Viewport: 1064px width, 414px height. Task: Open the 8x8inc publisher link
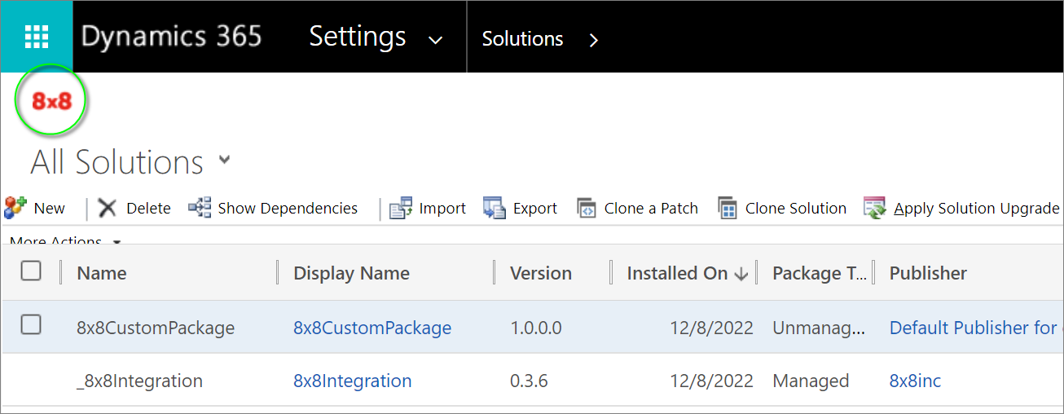(915, 381)
